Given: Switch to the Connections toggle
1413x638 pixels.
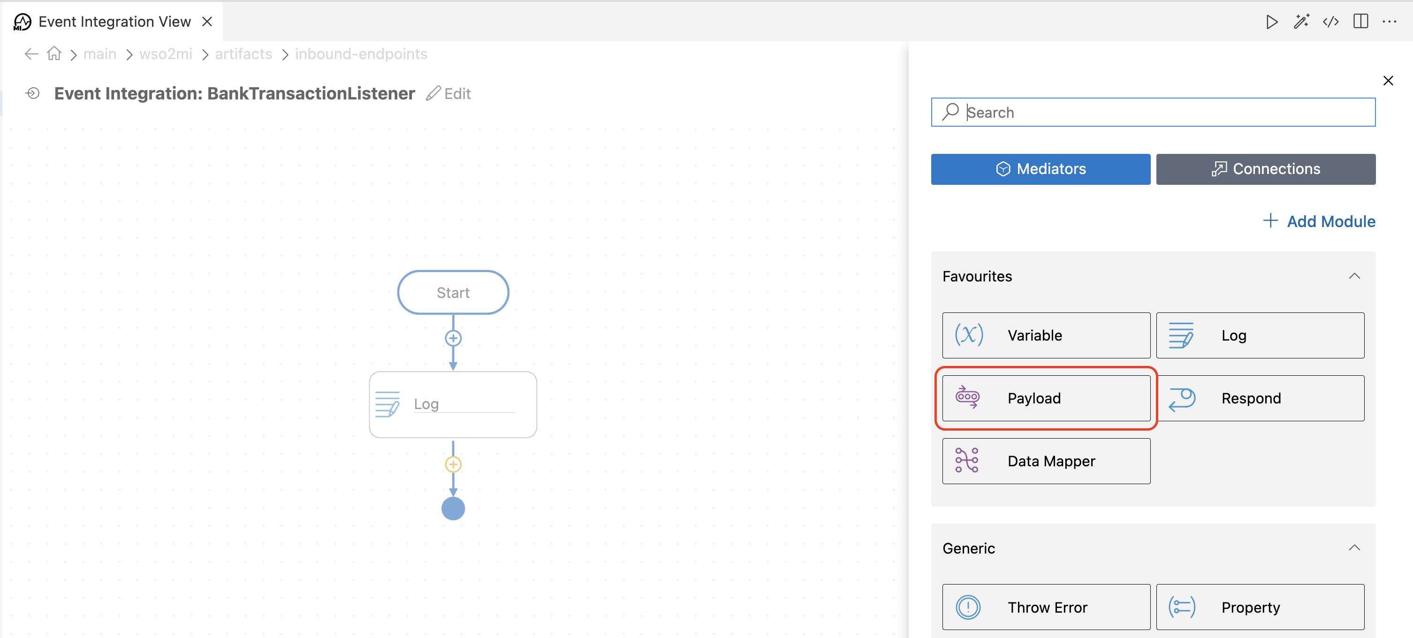Looking at the screenshot, I should (x=1265, y=169).
